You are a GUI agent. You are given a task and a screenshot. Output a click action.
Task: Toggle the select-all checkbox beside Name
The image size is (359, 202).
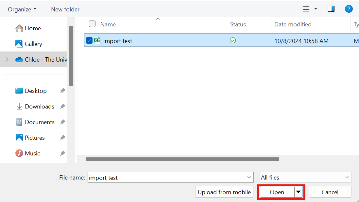(92, 24)
